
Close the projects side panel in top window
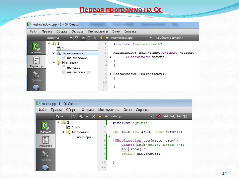pos(95,38)
